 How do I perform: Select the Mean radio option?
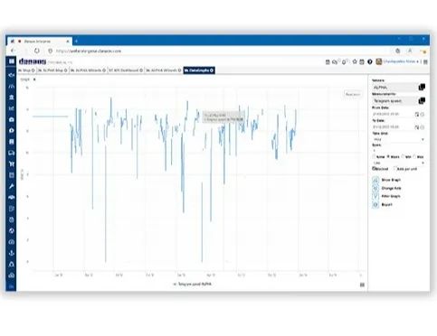tap(388, 156)
